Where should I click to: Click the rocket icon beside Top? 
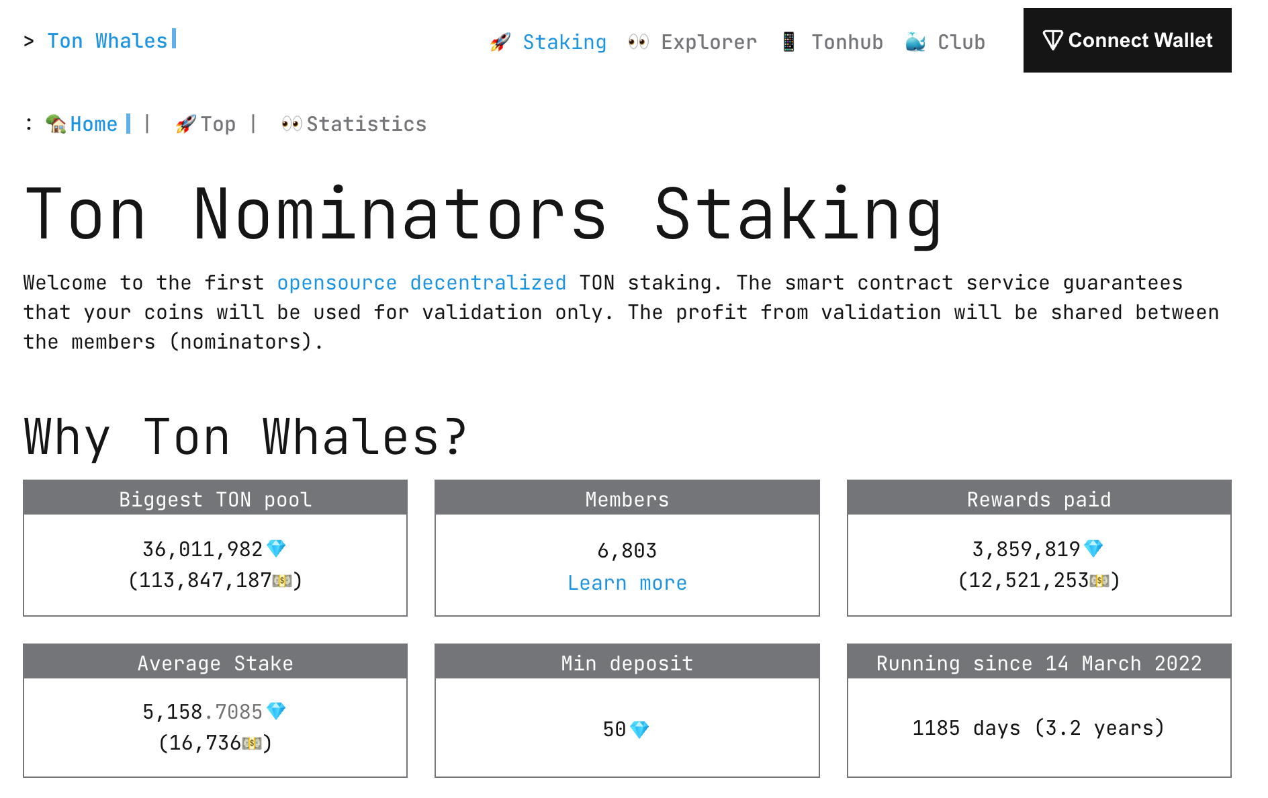tap(185, 124)
